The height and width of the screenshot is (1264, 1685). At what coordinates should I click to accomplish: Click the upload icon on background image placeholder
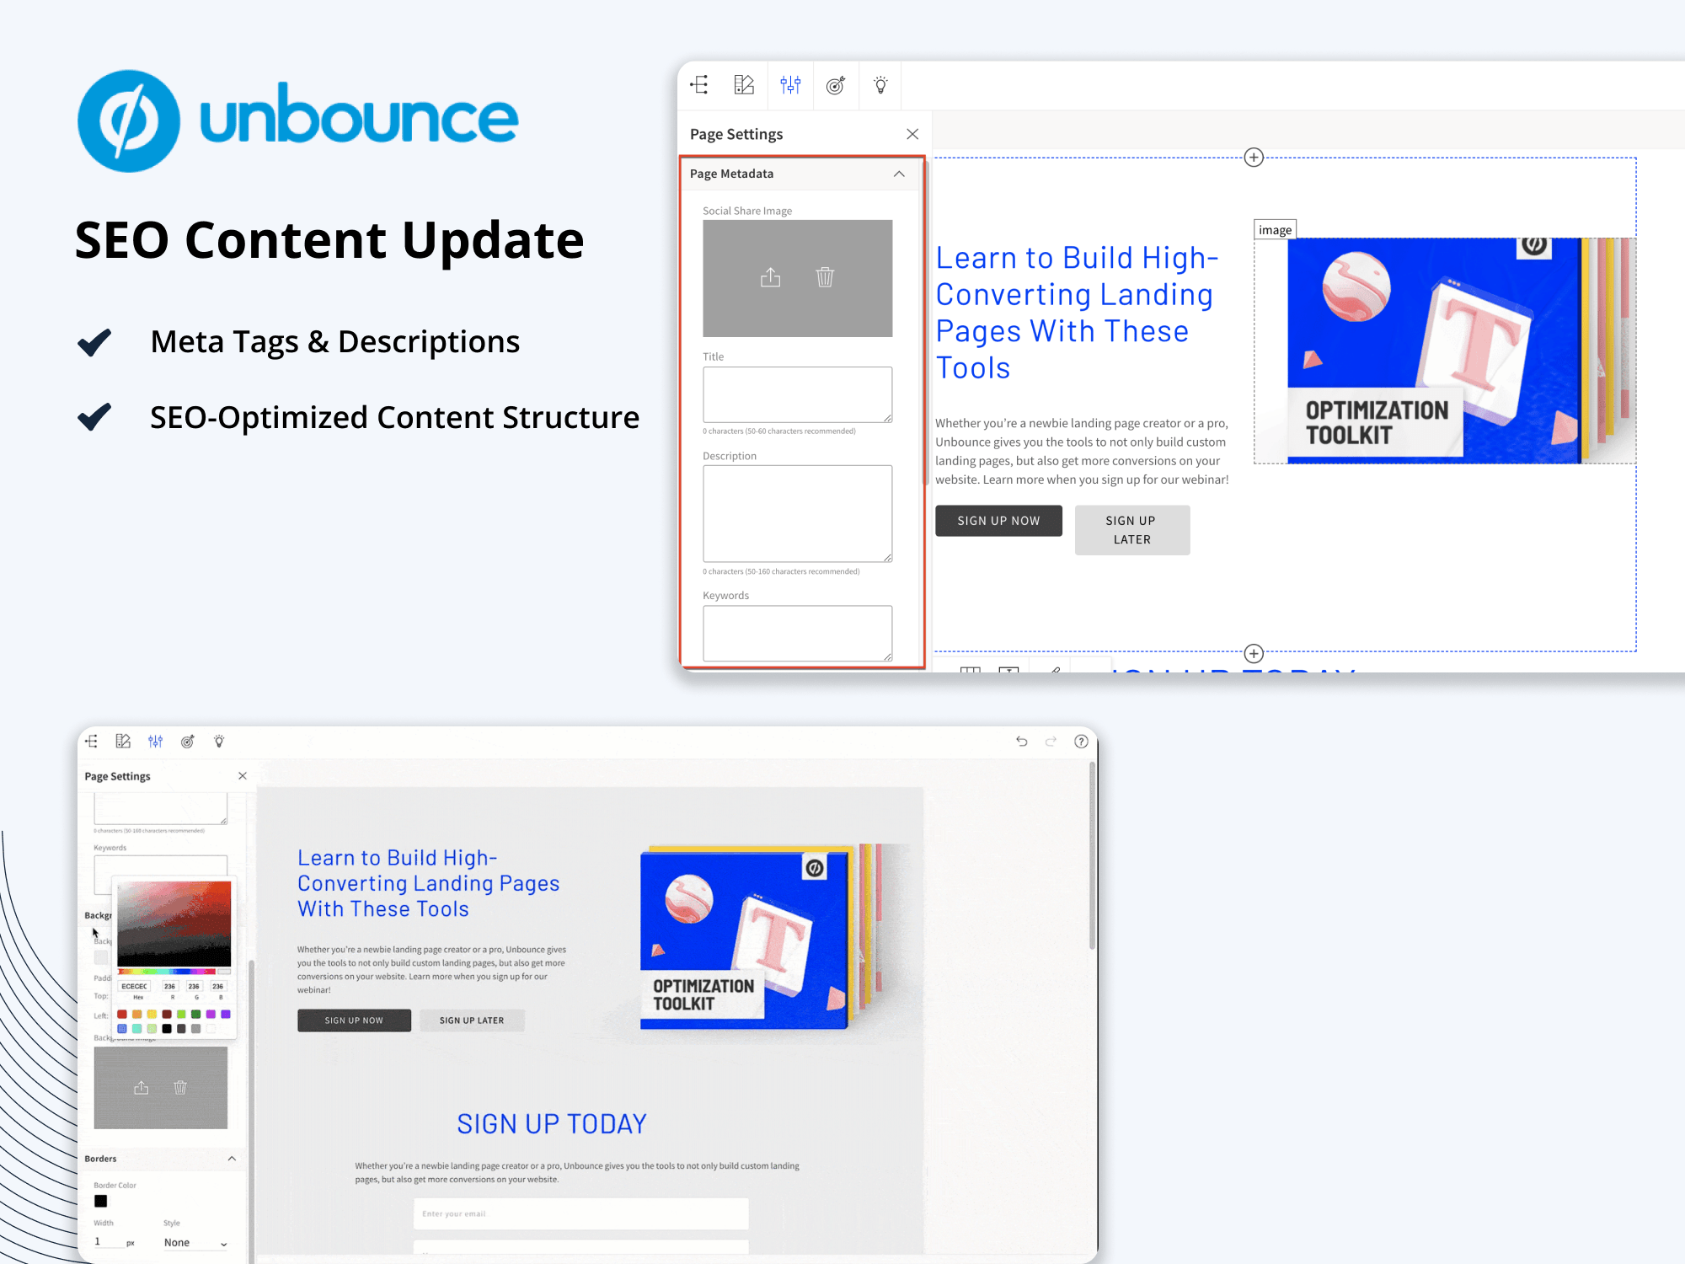[x=141, y=1088]
